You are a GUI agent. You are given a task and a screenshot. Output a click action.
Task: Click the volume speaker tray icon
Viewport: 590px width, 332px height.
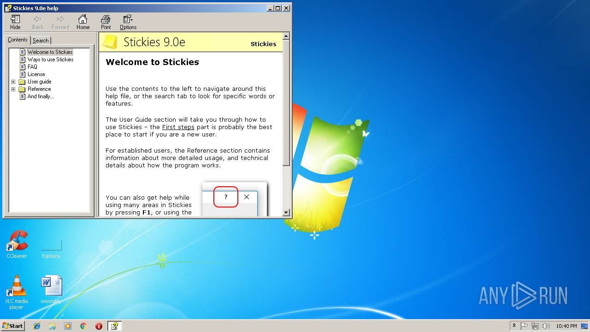546,326
